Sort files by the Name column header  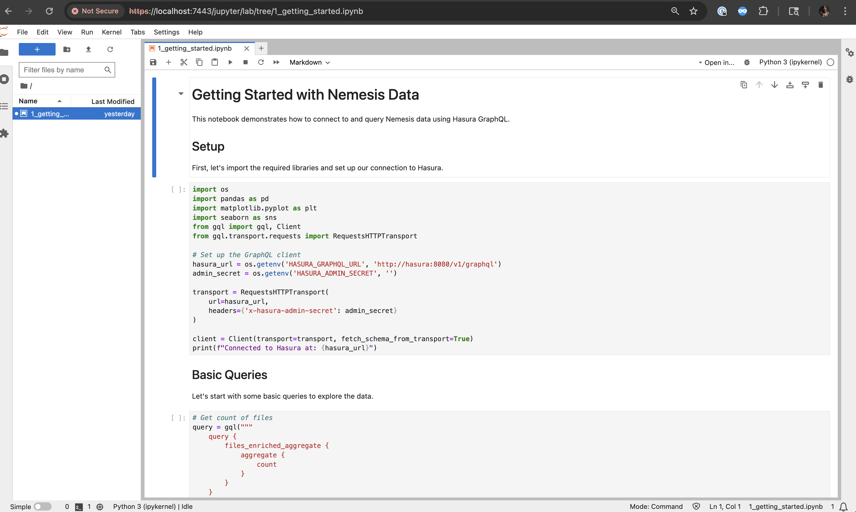click(29, 101)
